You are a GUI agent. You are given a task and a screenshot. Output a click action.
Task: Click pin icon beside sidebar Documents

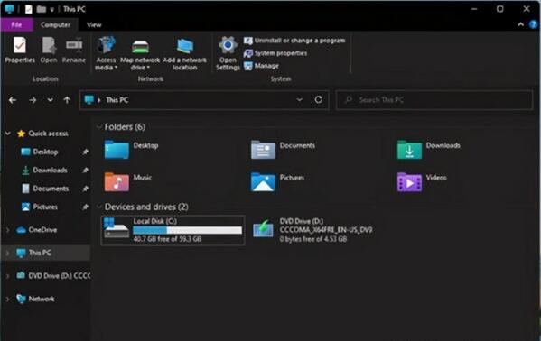pos(85,189)
